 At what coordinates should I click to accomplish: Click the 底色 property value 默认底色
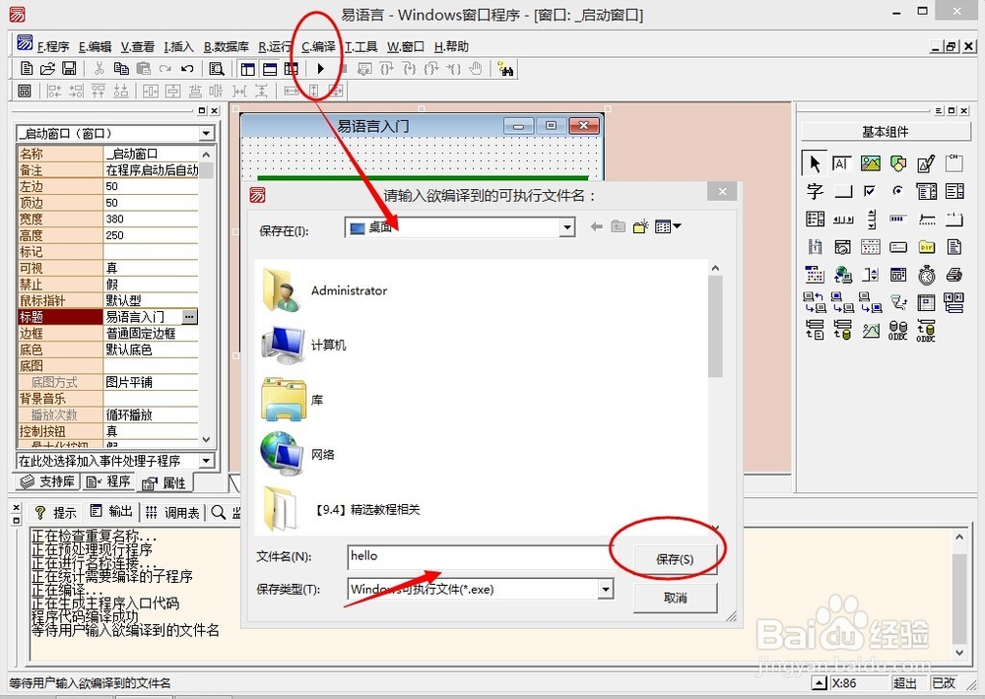click(151, 349)
